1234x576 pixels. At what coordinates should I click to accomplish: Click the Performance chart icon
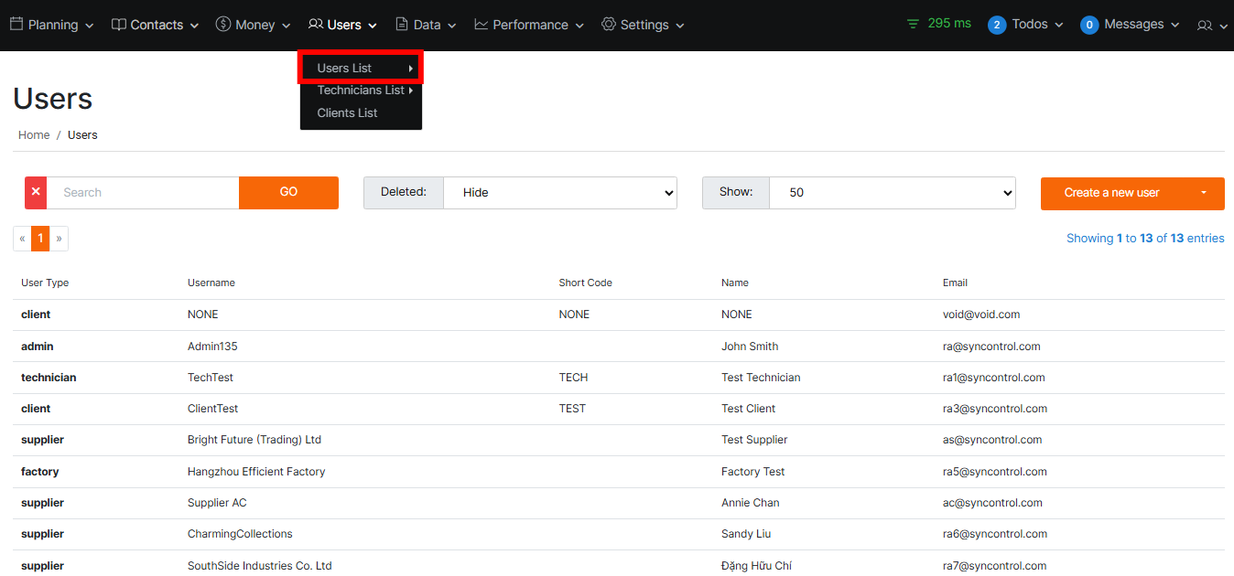482,25
